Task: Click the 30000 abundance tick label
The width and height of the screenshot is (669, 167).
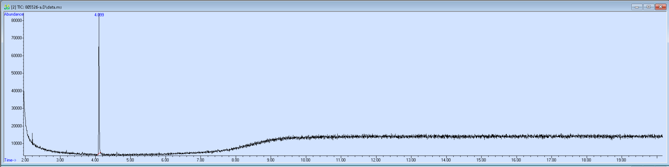Action: pyautogui.click(x=17, y=108)
